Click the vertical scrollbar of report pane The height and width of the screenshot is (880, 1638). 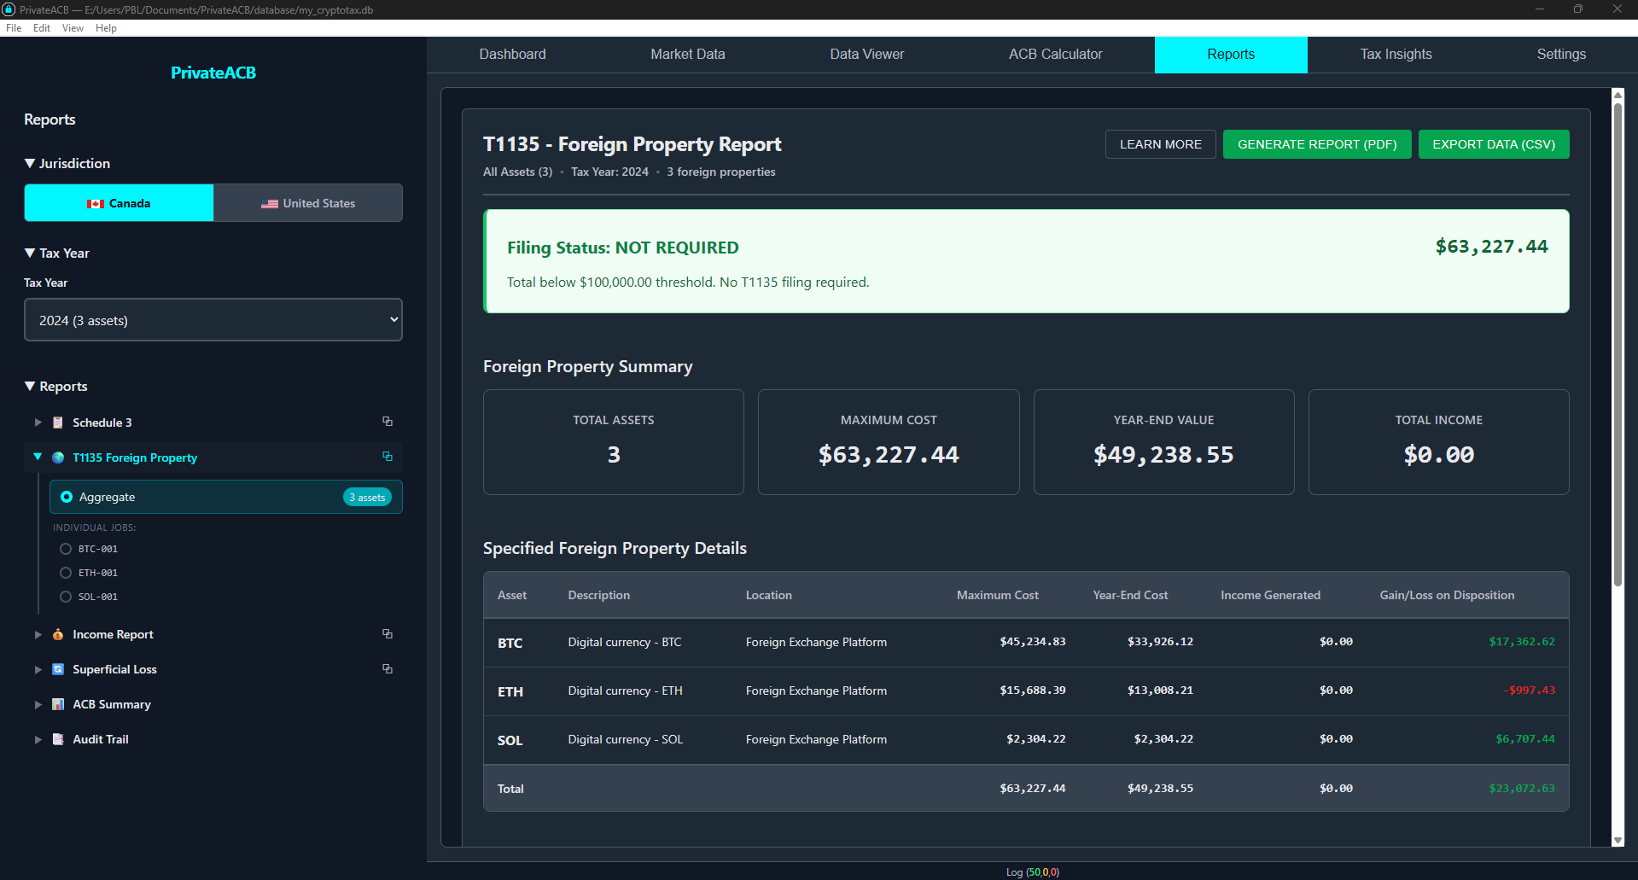tap(1617, 341)
